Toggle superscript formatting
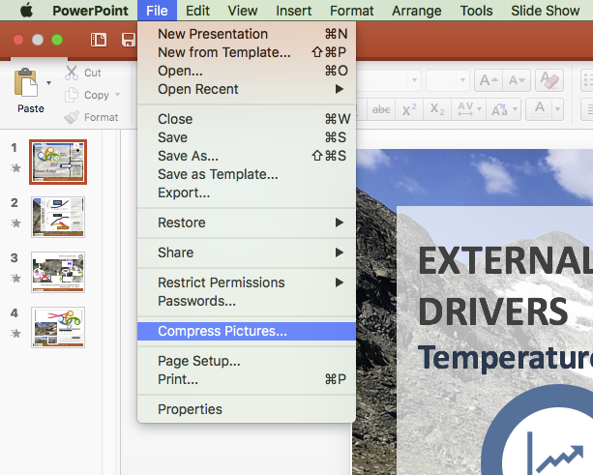593x475 pixels. 409,109
